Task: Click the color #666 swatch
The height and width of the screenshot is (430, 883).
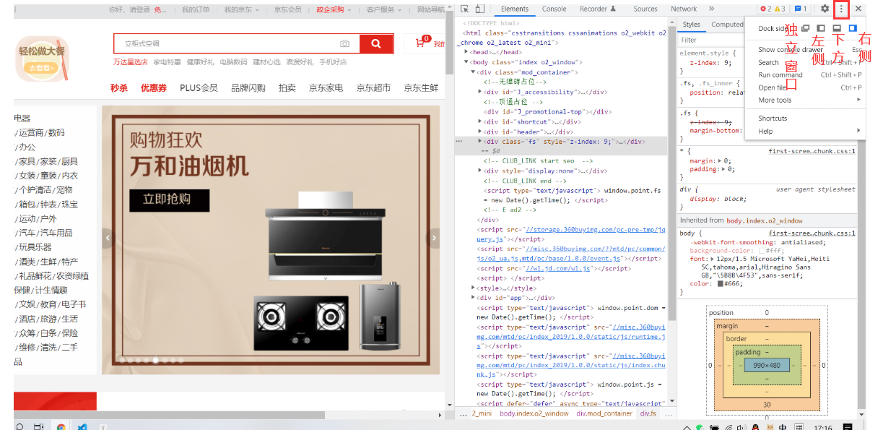Action: coord(721,284)
